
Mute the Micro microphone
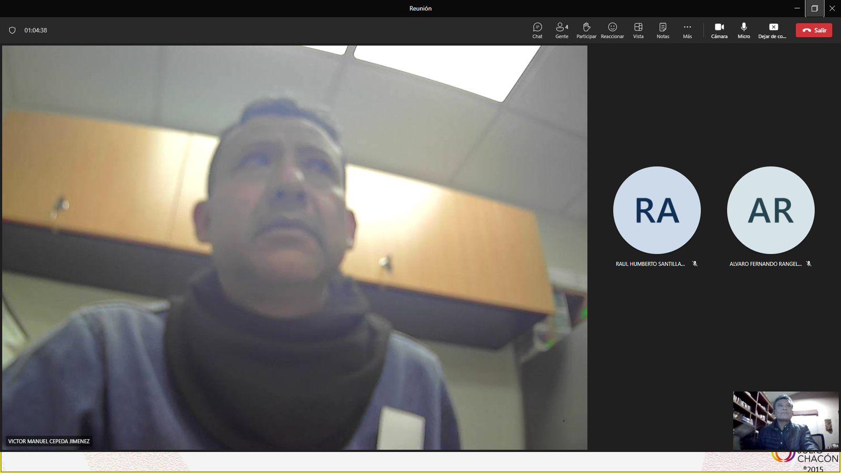[x=744, y=30]
